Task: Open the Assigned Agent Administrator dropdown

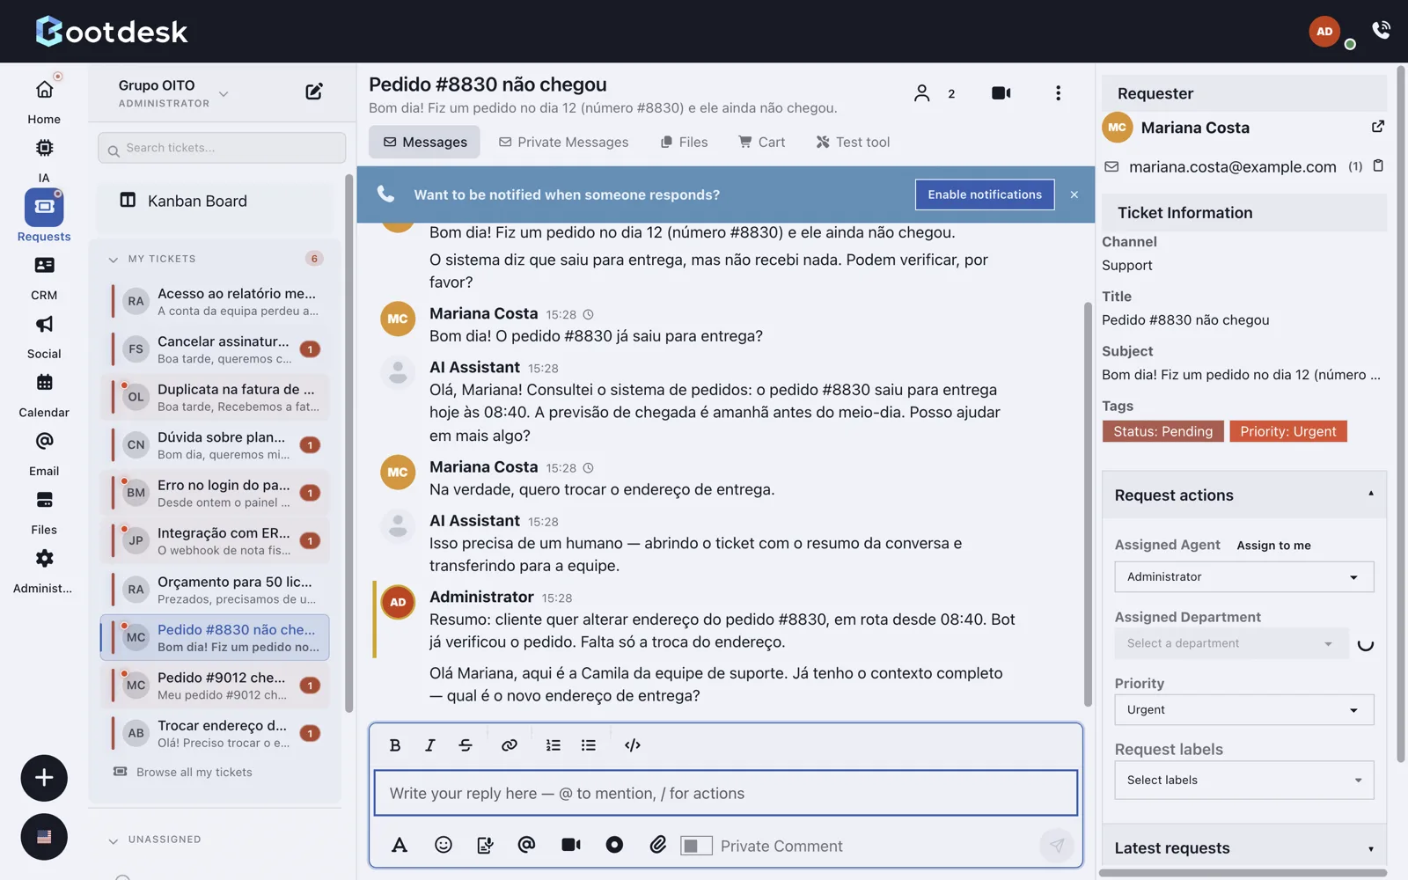Action: tap(1243, 577)
